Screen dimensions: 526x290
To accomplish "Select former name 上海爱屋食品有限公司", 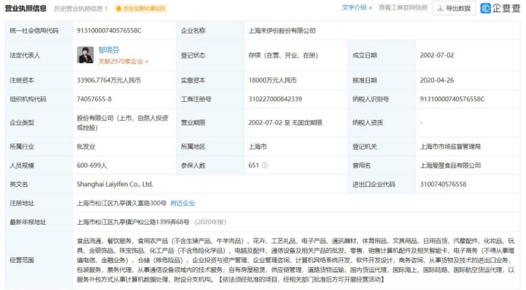I will 450,165.
